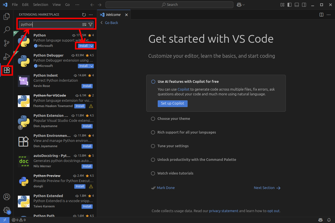
Task: Open the Manage gear icon
Action: [x=7, y=210]
